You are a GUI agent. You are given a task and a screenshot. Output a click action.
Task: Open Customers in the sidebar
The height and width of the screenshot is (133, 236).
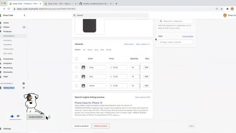(8, 59)
